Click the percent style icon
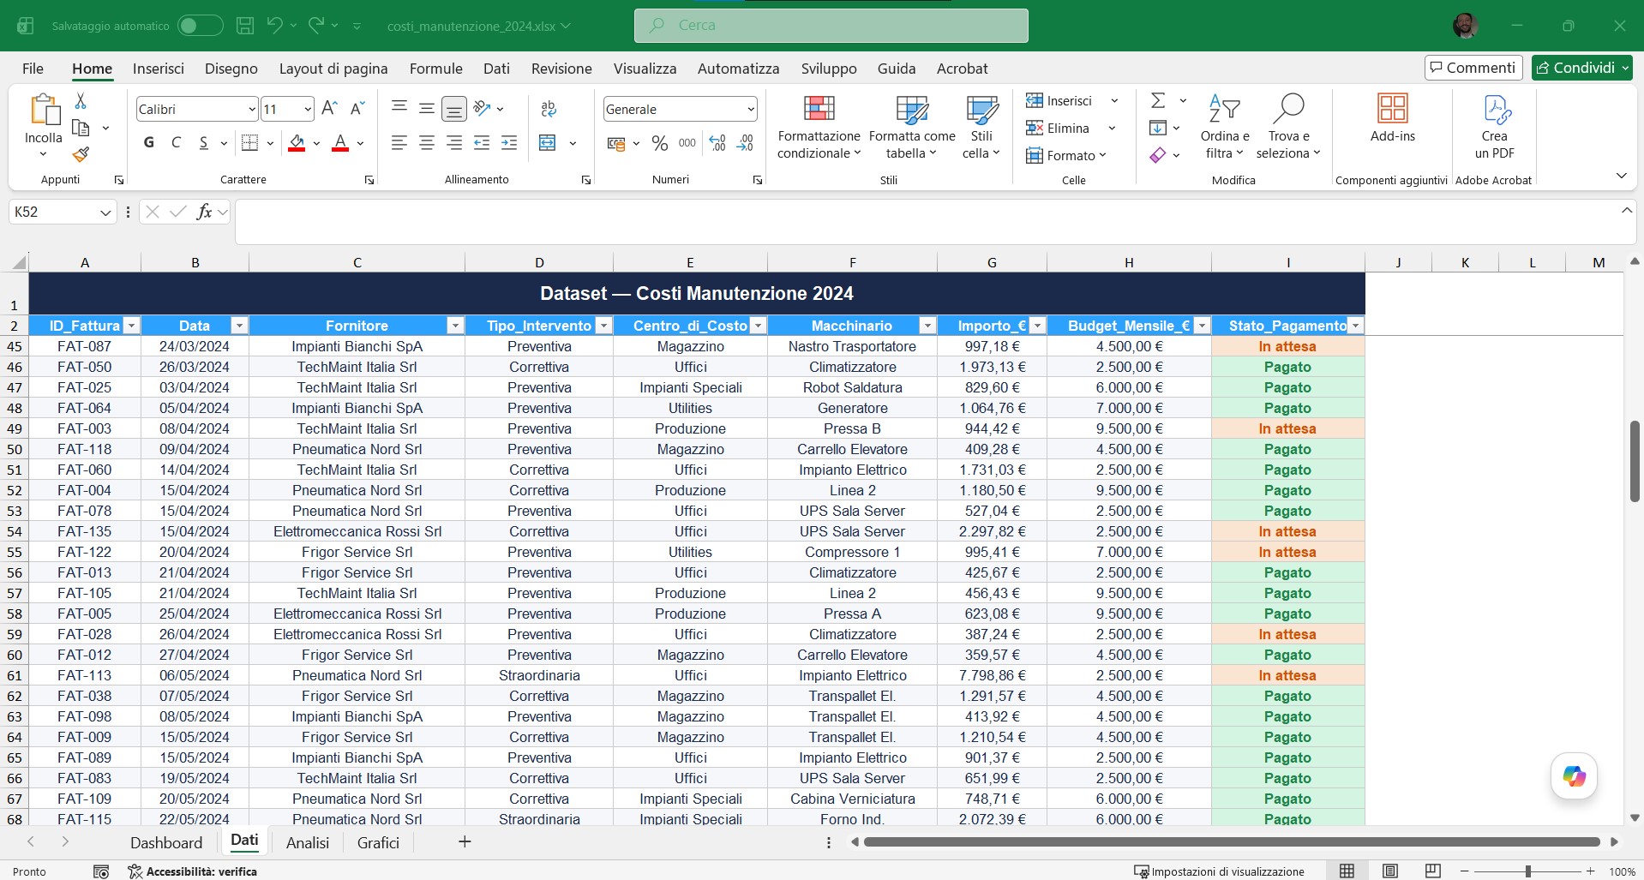The height and width of the screenshot is (880, 1644). pos(660,143)
